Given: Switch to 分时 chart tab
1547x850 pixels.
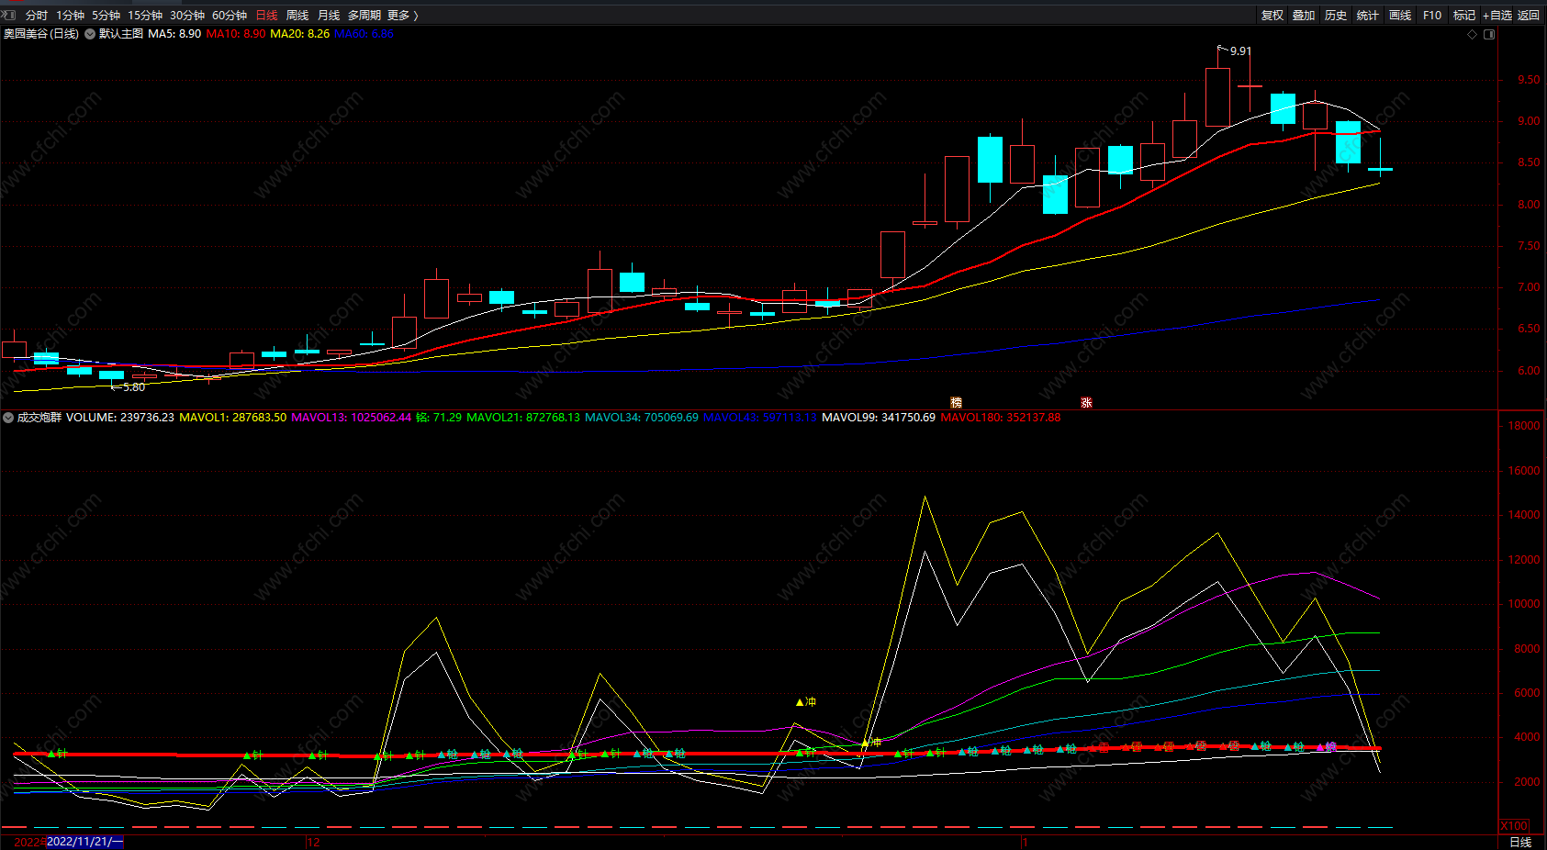Looking at the screenshot, I should click(x=37, y=16).
